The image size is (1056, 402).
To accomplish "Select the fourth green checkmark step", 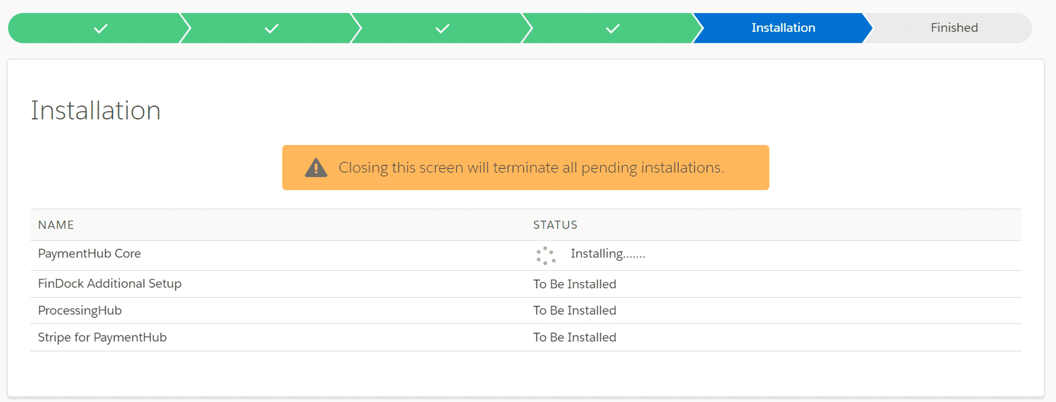I will coord(613,28).
